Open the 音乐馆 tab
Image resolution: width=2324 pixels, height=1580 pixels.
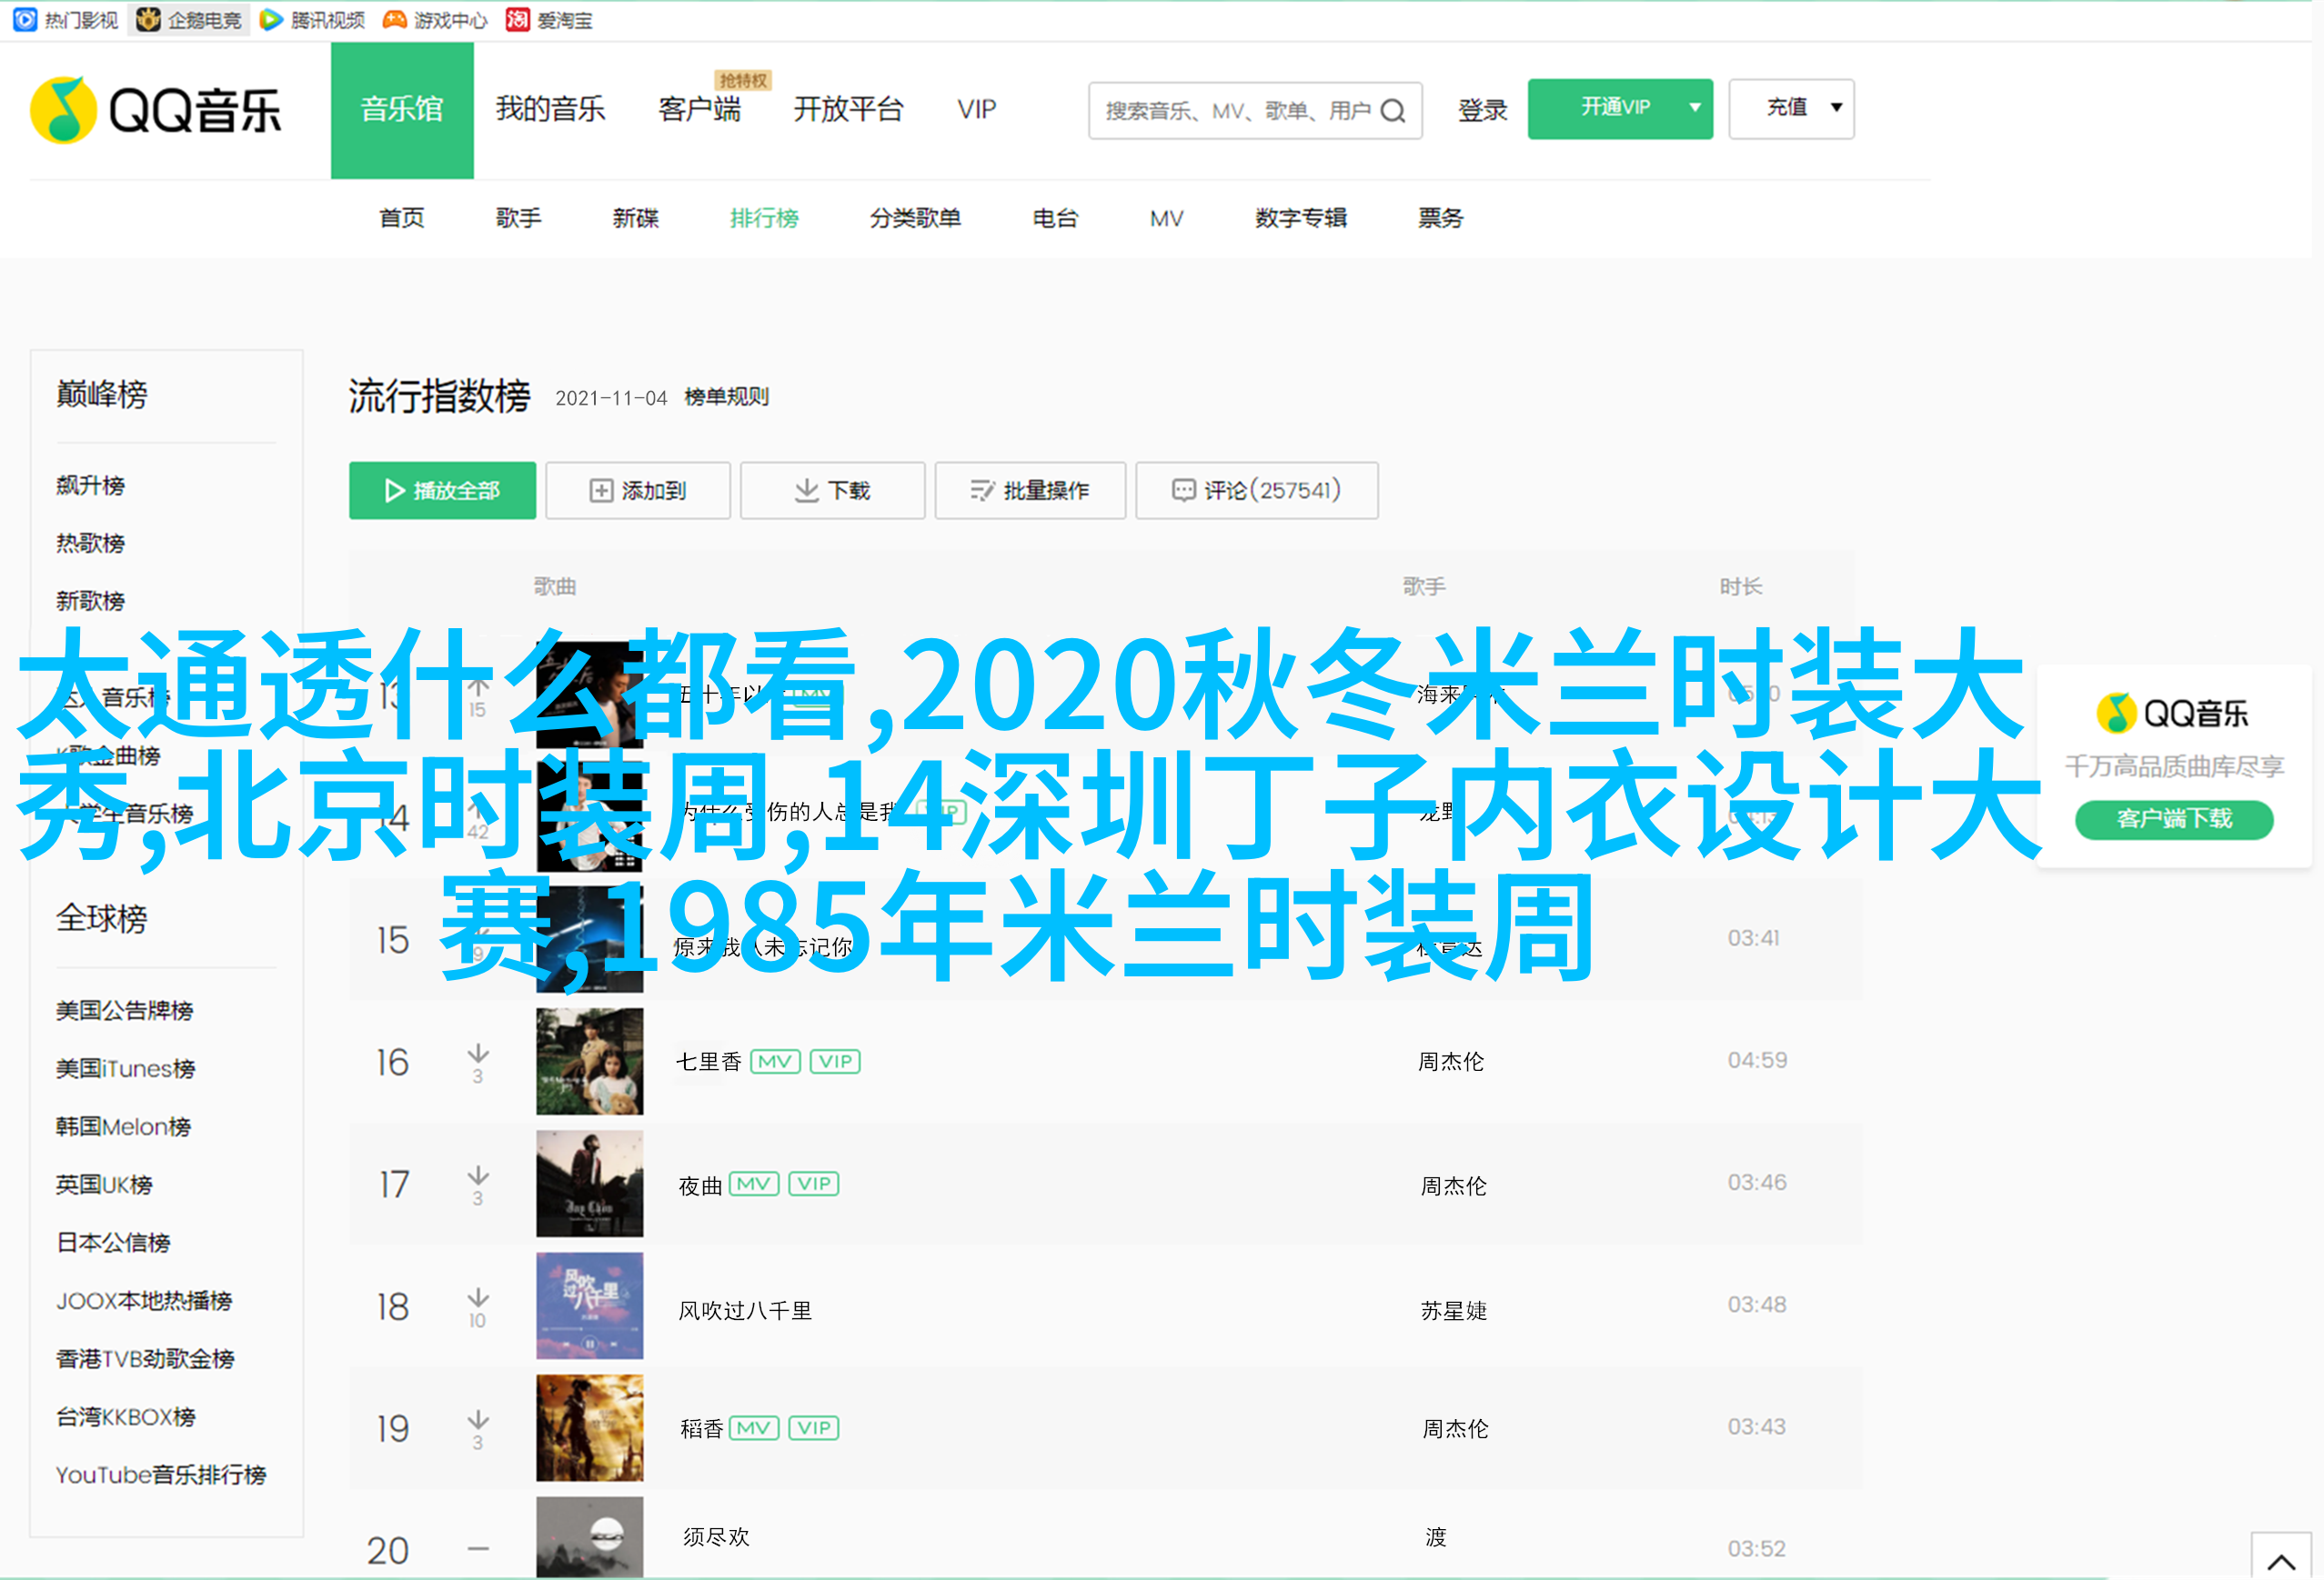click(402, 110)
